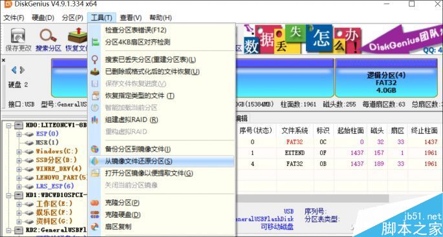The image size is (443, 237).
Task: Open the Disk (硬盘) menu
Action: pyautogui.click(x=43, y=18)
